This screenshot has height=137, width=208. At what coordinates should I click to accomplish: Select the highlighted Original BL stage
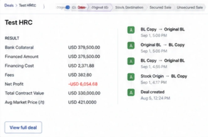(x=100, y=7)
